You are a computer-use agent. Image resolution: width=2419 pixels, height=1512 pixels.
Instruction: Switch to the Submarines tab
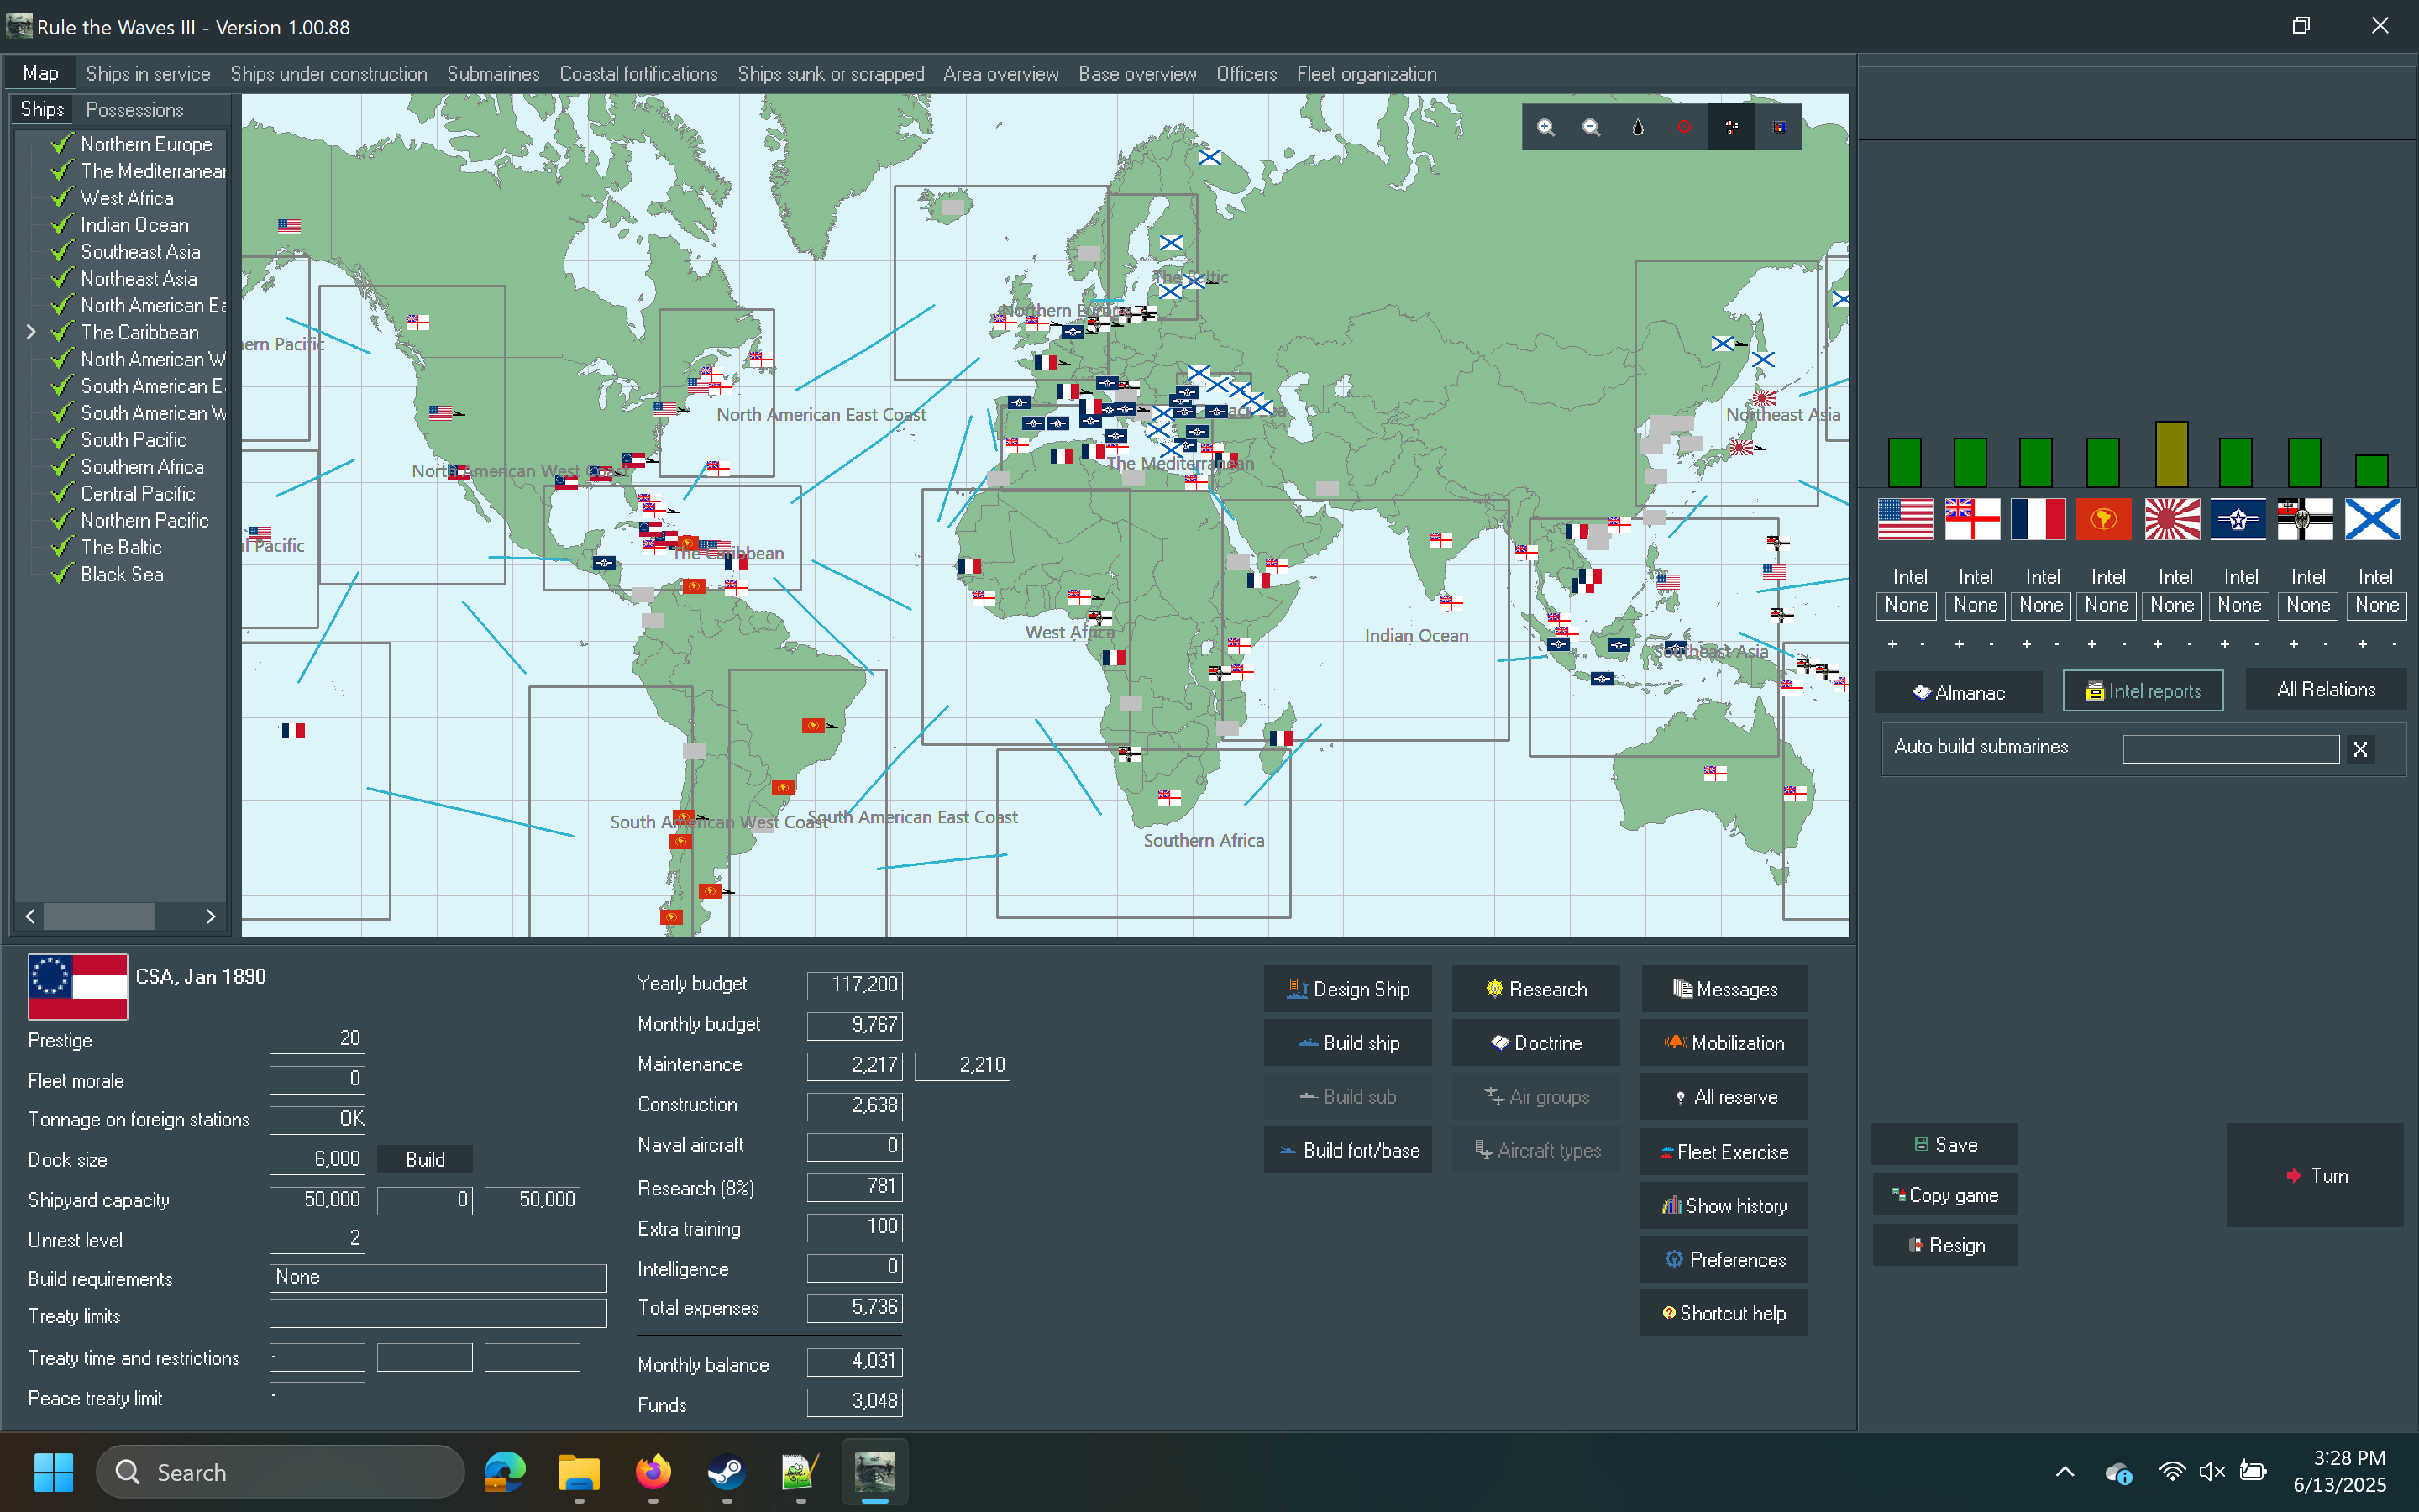click(x=493, y=74)
